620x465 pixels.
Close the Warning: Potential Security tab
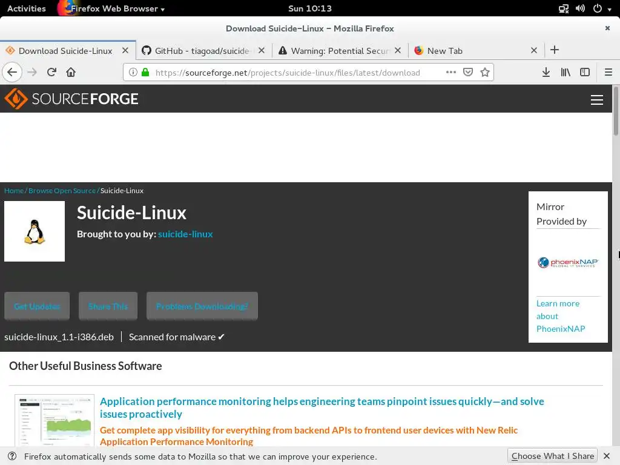click(x=398, y=51)
